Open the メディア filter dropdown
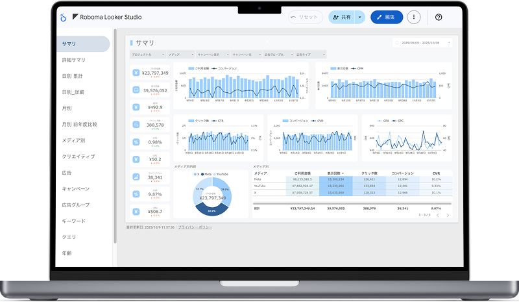This screenshot has width=519, height=302. (x=180, y=55)
